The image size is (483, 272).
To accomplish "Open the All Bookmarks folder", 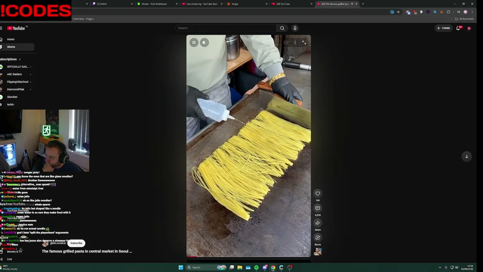I will coord(465,19).
